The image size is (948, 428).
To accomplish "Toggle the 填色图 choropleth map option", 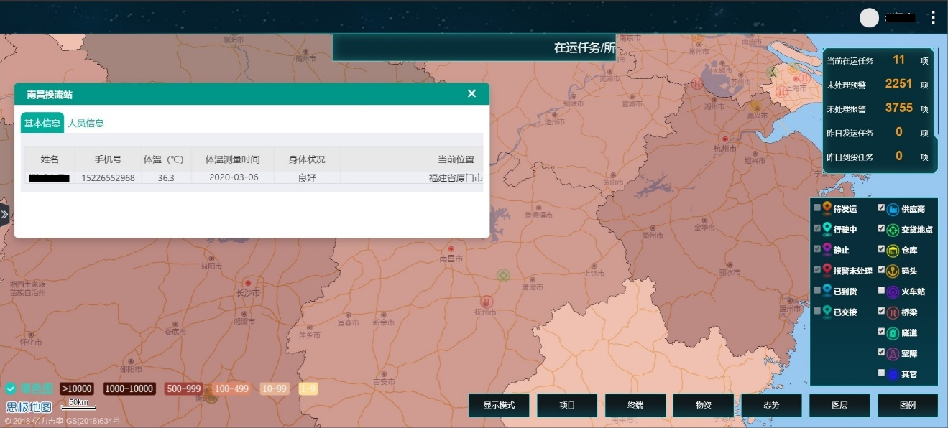I will pyautogui.click(x=11, y=389).
